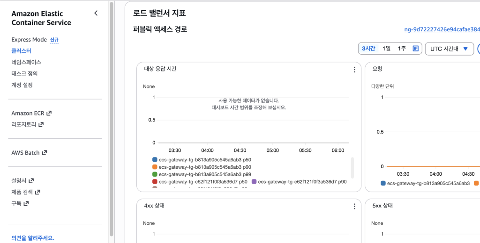
Task: Switch time range to 1일
Action: click(x=386, y=49)
